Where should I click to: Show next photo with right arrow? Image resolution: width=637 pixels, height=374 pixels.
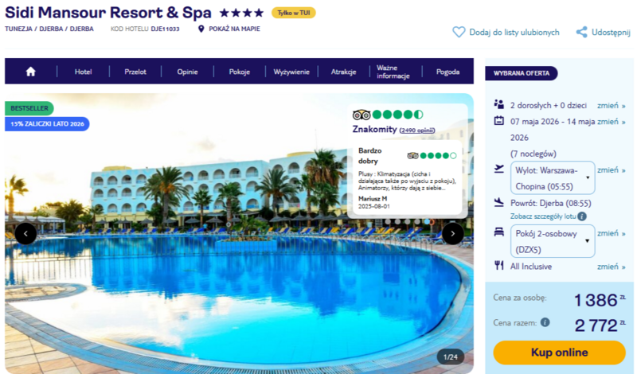(452, 233)
